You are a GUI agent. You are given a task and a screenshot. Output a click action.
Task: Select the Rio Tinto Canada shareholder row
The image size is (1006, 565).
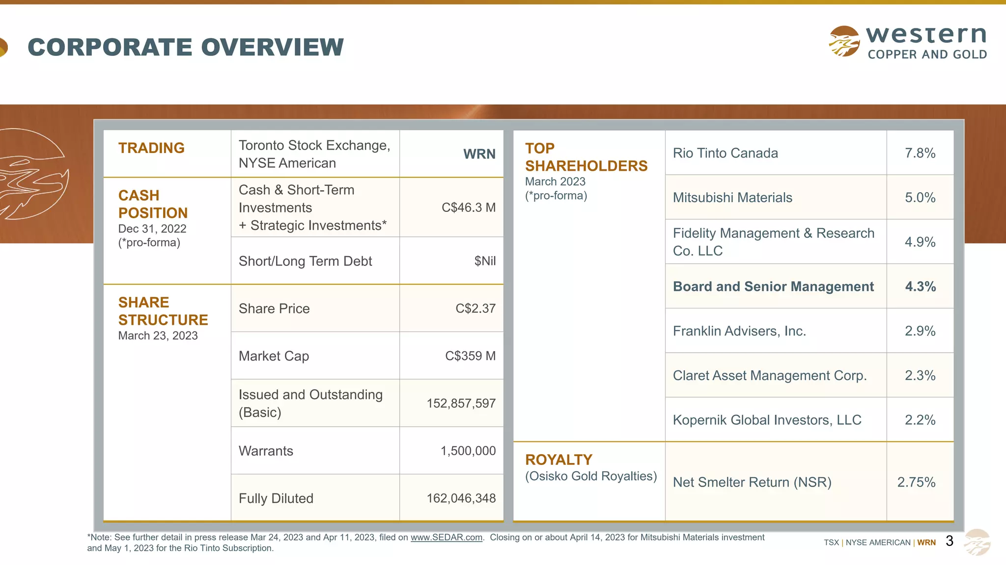click(x=725, y=153)
